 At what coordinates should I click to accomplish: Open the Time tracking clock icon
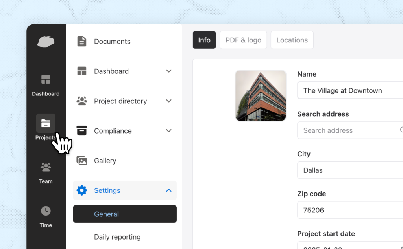(x=46, y=211)
